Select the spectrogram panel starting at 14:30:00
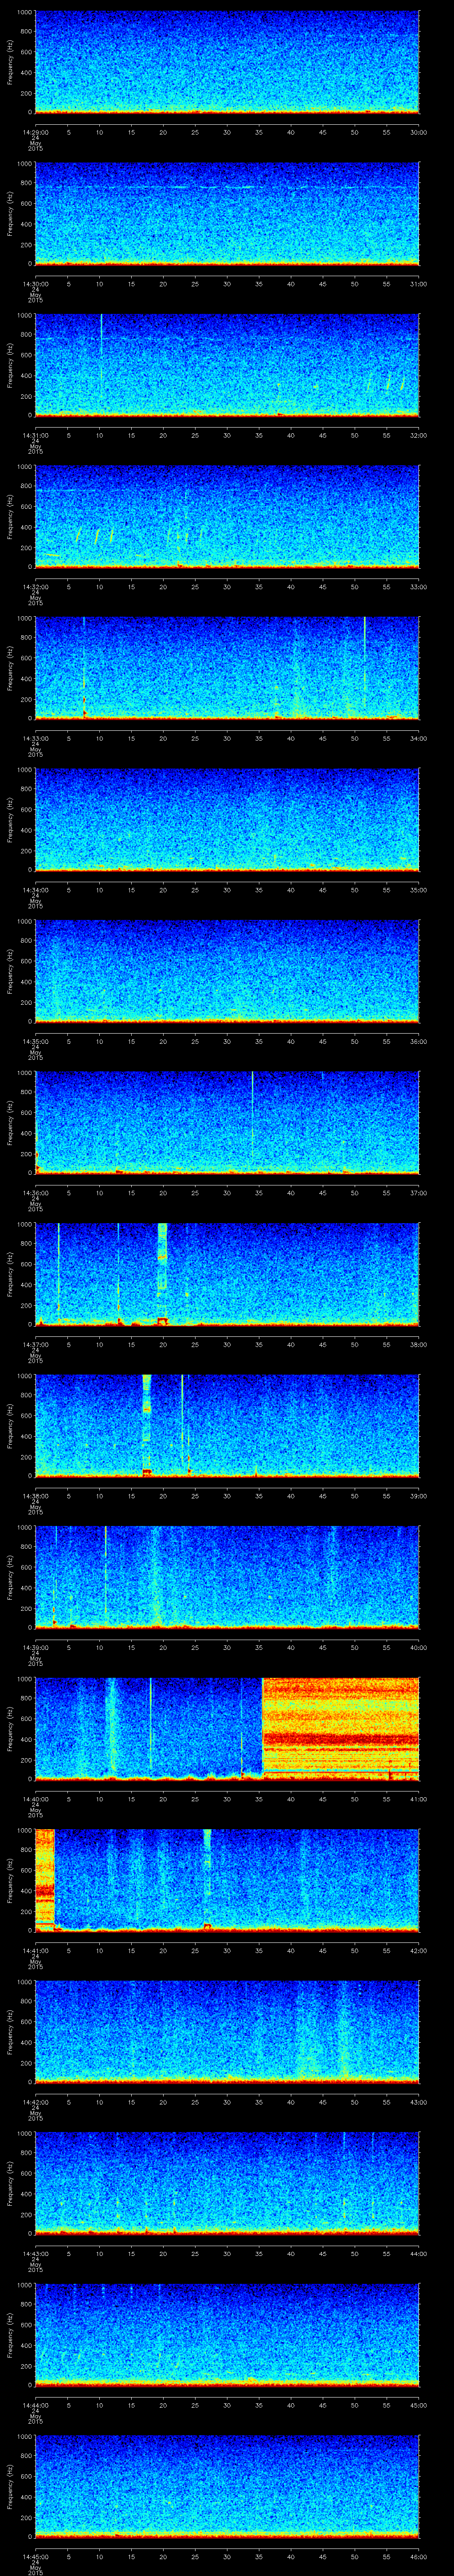Viewport: 454px width, 2576px height. [x=227, y=214]
